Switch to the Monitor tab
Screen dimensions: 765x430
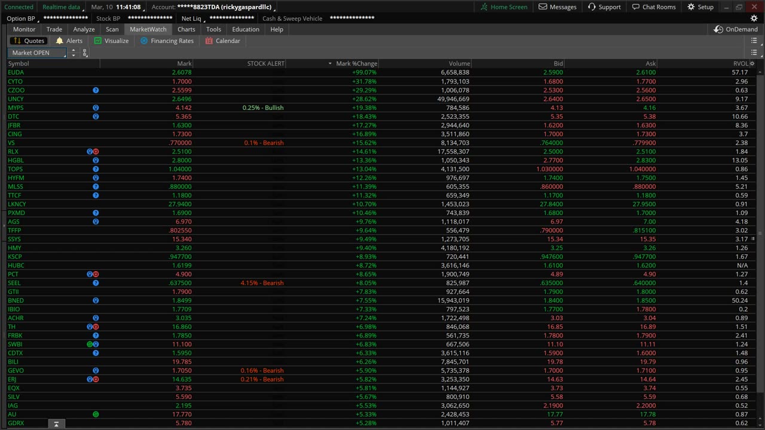(25, 29)
